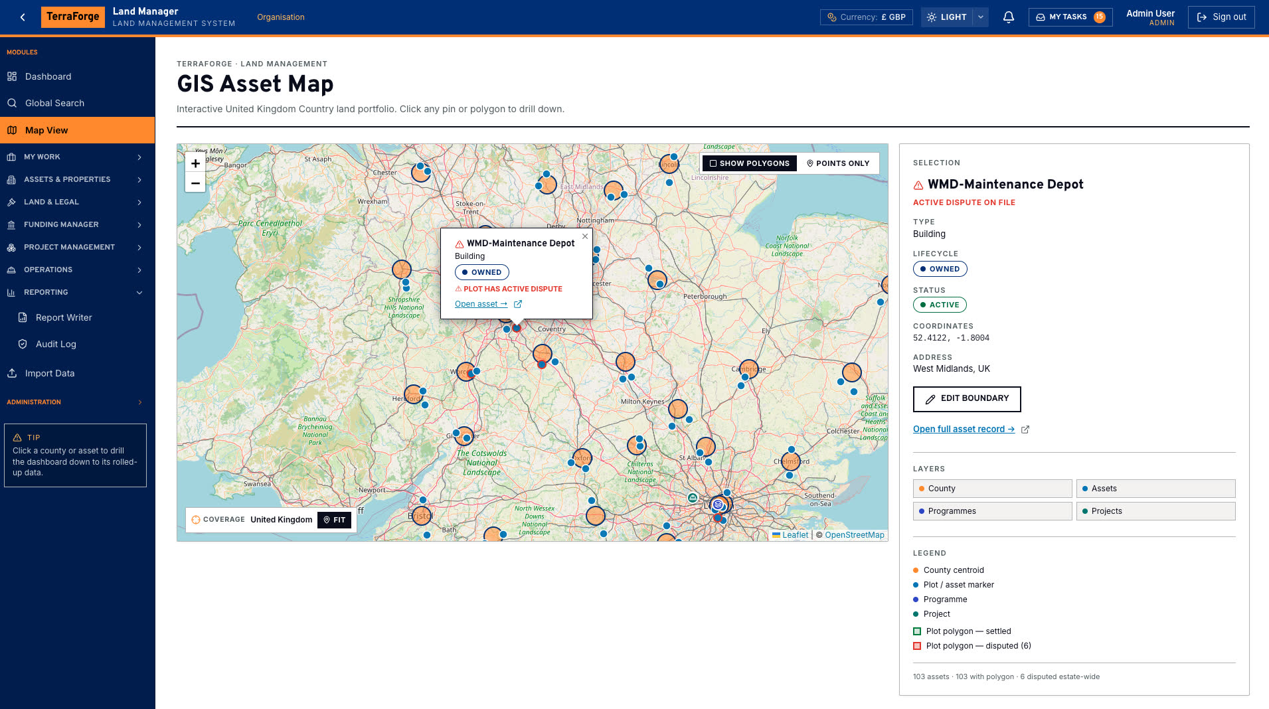Click external icon beside full asset record
The height and width of the screenshot is (709, 1269).
1025,430
